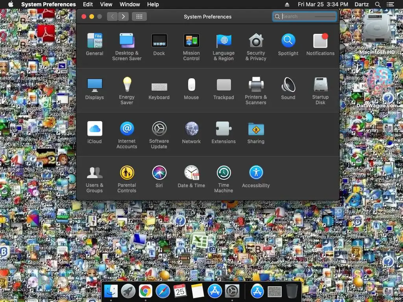This screenshot has width=403, height=302.
Task: Open Time Machine preferences
Action: (224, 179)
